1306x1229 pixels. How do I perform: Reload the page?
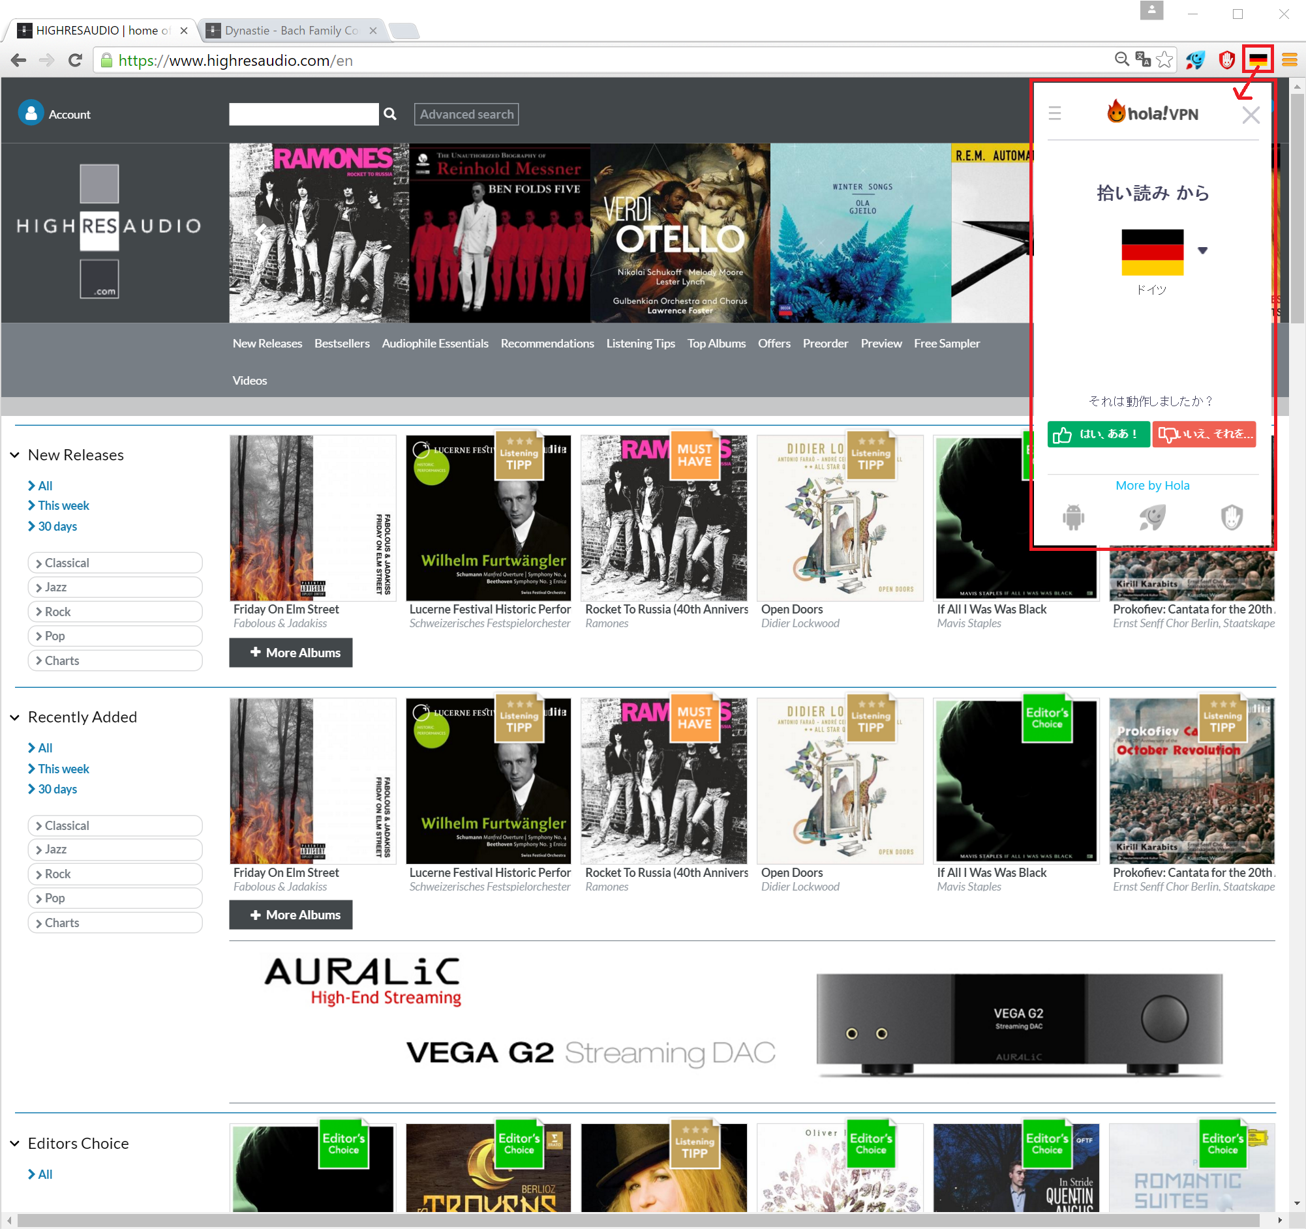76,61
